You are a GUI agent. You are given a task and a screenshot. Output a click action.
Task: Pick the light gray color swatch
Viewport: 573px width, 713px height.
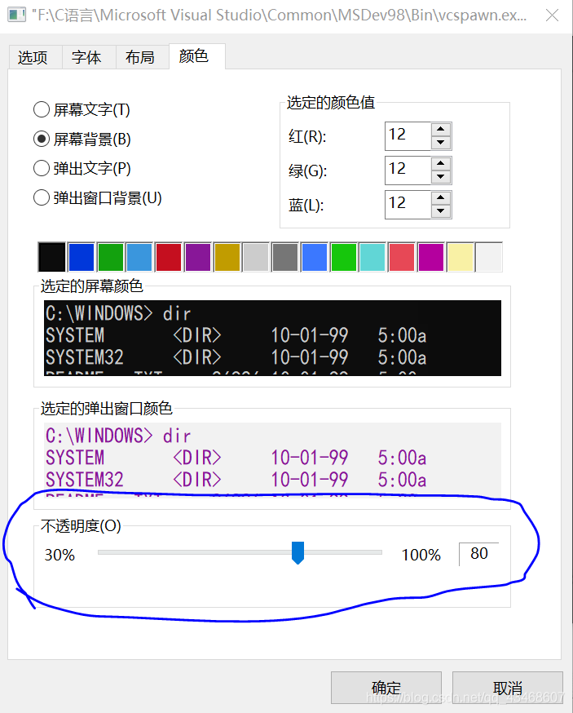[x=256, y=257]
